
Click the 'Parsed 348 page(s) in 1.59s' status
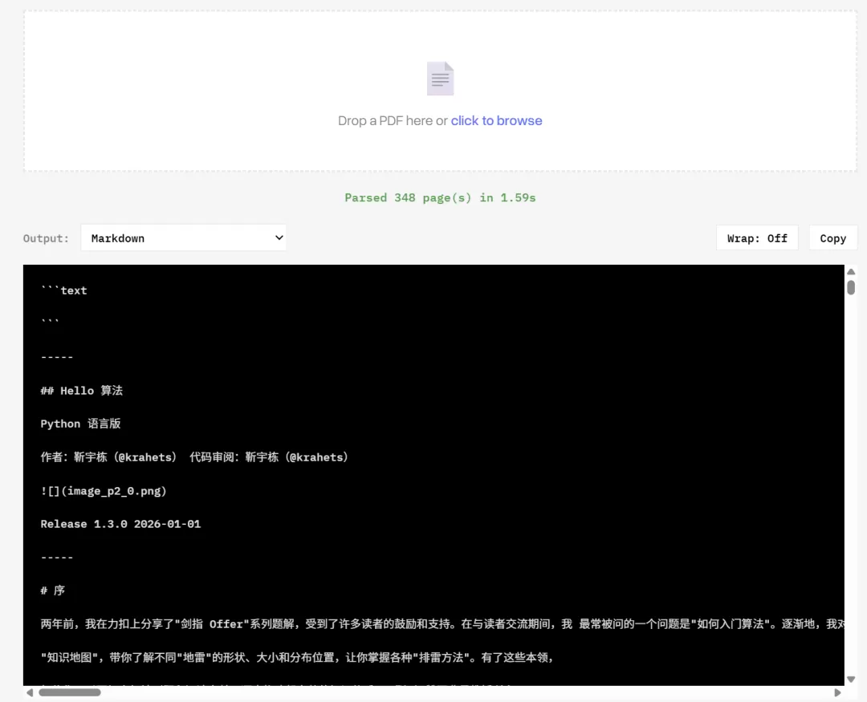pyautogui.click(x=440, y=197)
